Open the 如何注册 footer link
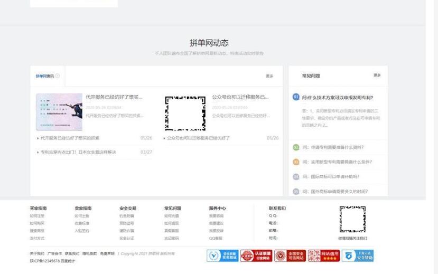Screen dimensions: 438x274 point(37,216)
